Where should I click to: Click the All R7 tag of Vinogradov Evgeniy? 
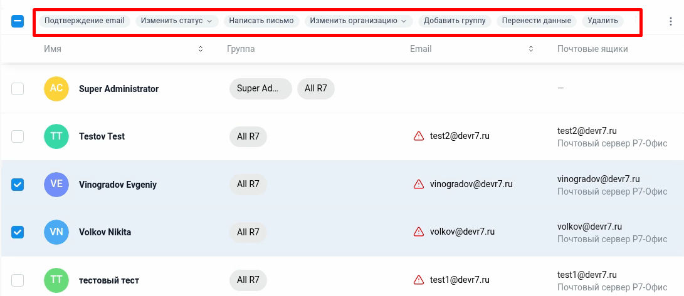pyautogui.click(x=248, y=185)
